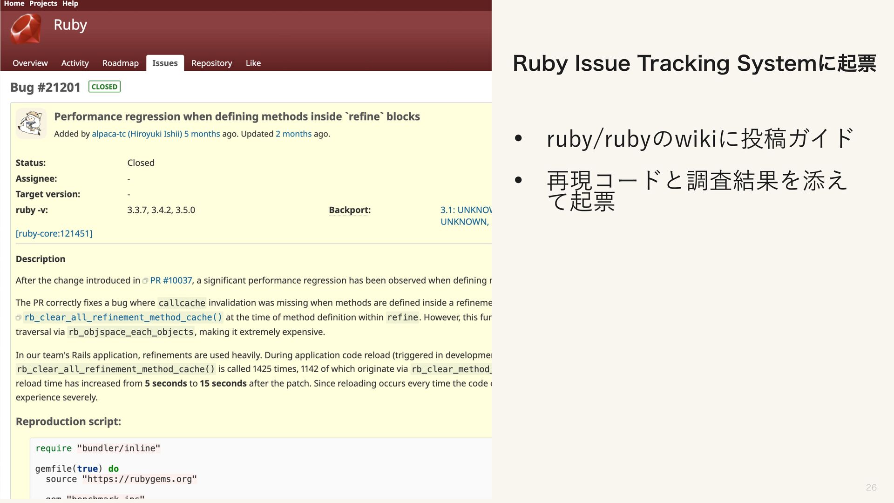
Task: Switch to the Roadmap tab
Action: [x=121, y=63]
